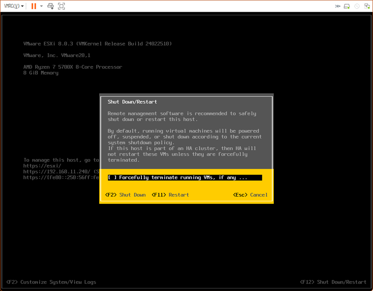Open the hard disk device icon
Viewport: 373px width, 291px height.
[x=347, y=6]
